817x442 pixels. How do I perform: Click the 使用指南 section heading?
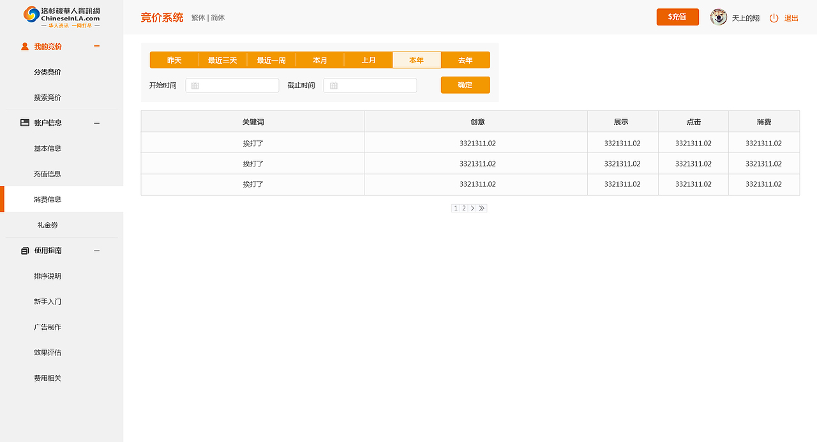pyautogui.click(x=48, y=251)
